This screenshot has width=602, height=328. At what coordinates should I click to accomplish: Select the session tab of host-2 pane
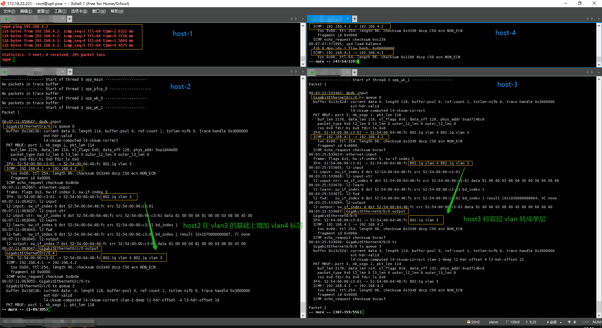[x=33, y=72]
